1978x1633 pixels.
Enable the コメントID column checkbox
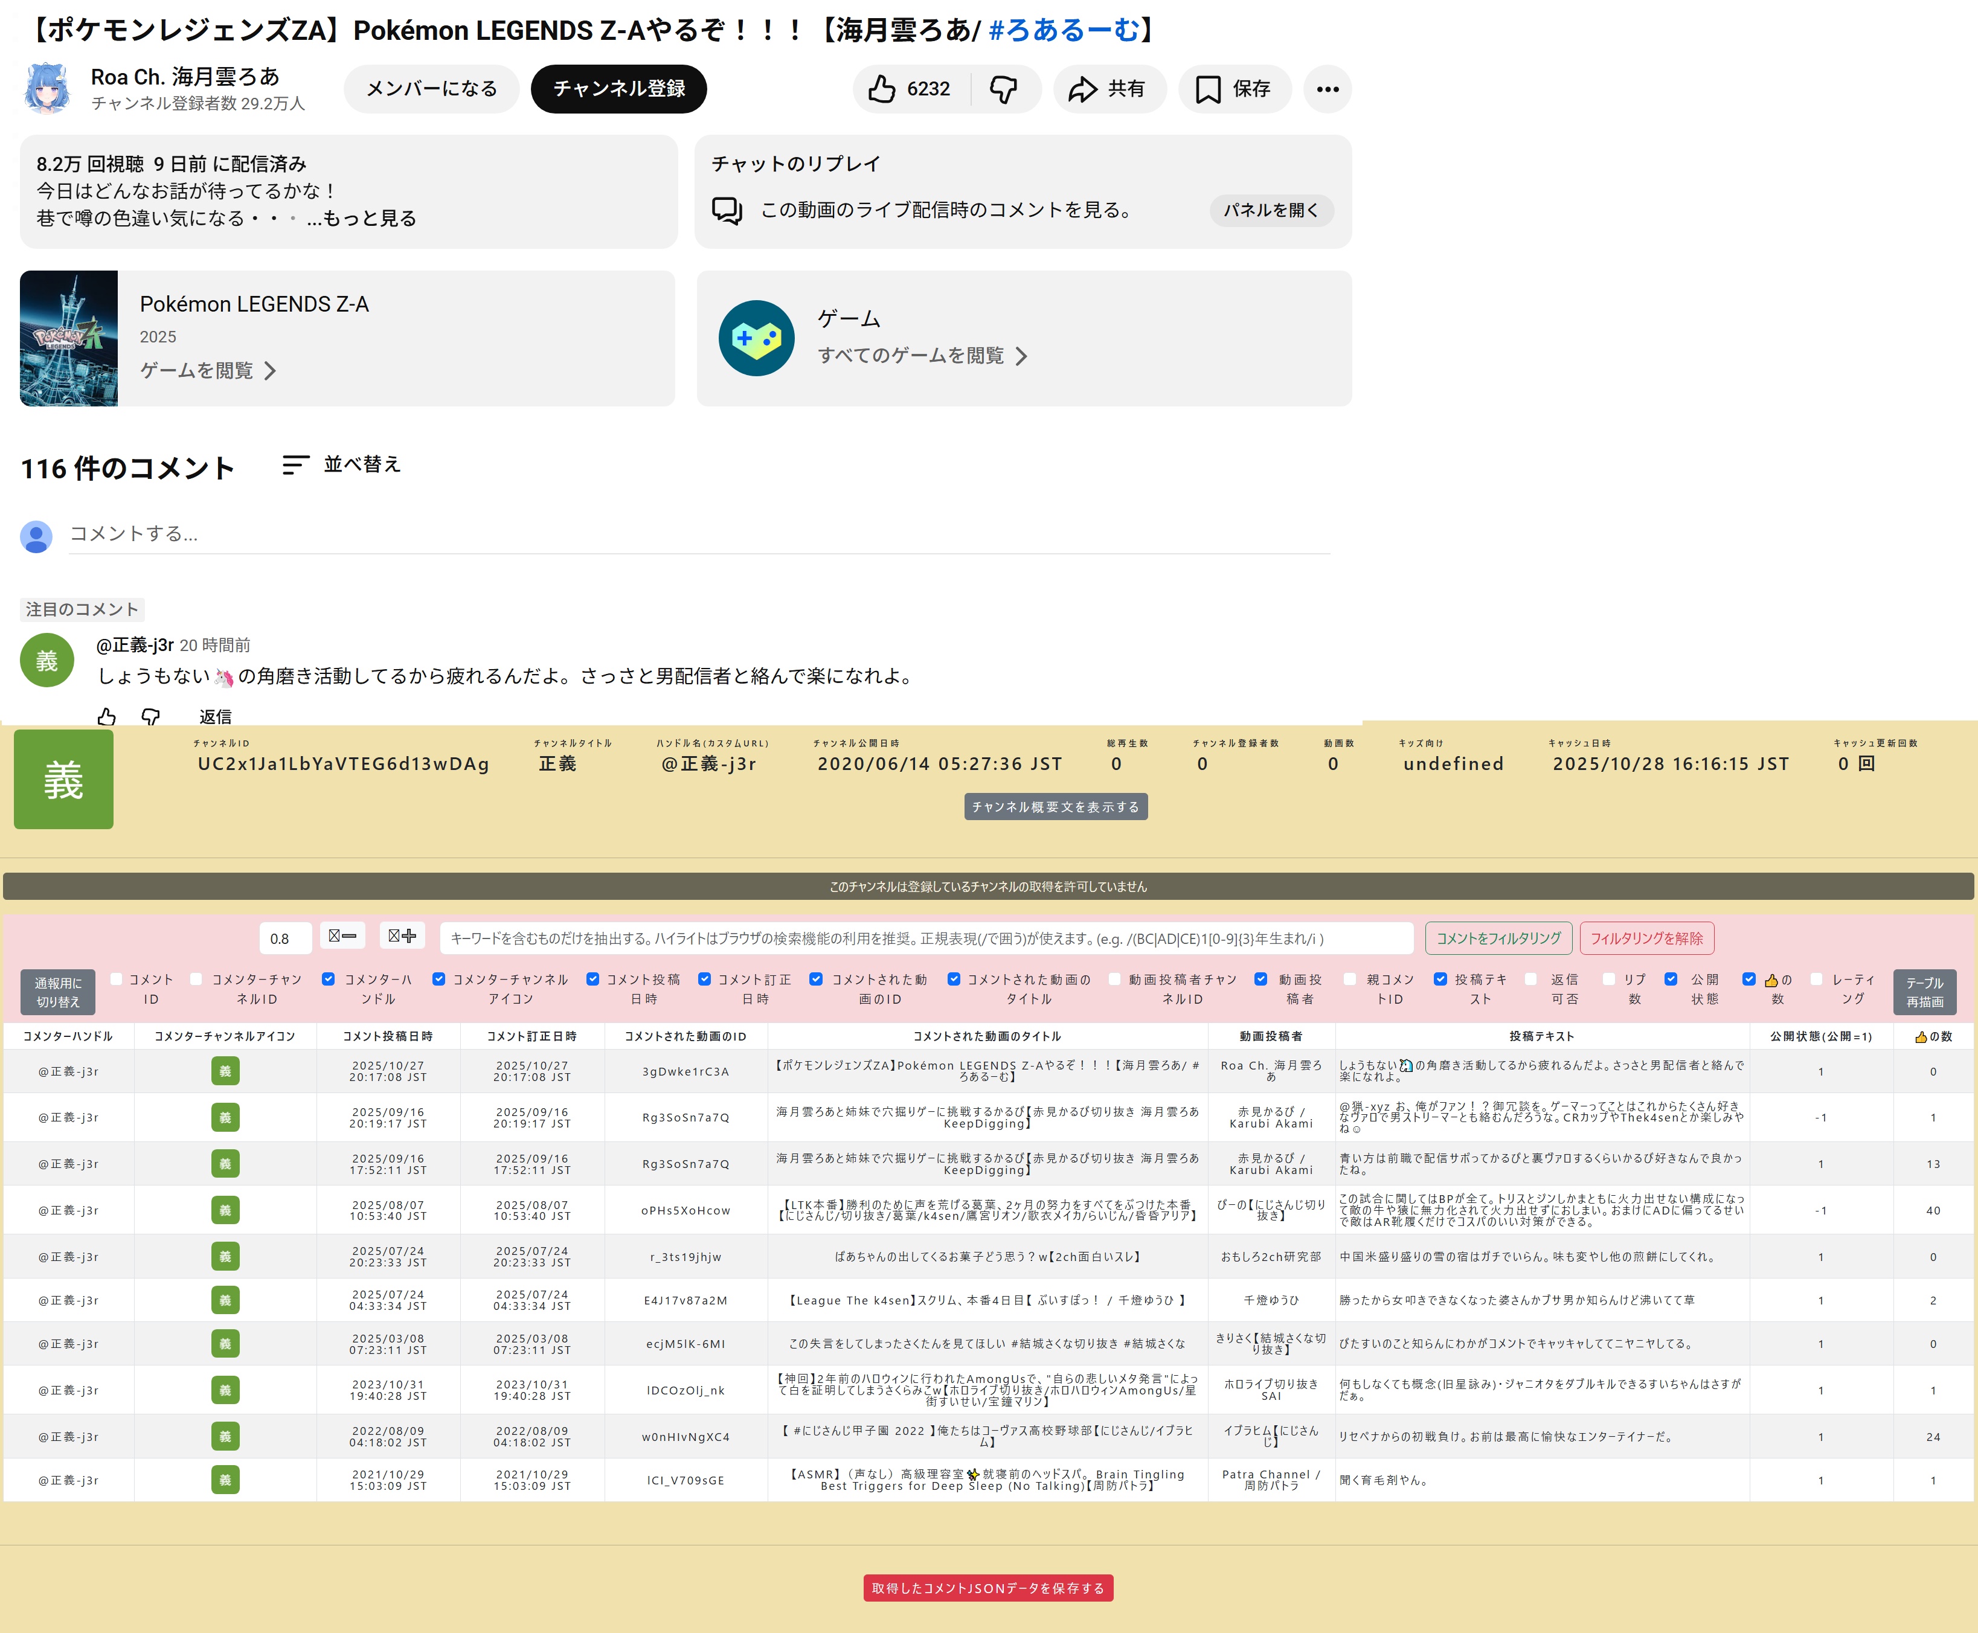click(117, 979)
